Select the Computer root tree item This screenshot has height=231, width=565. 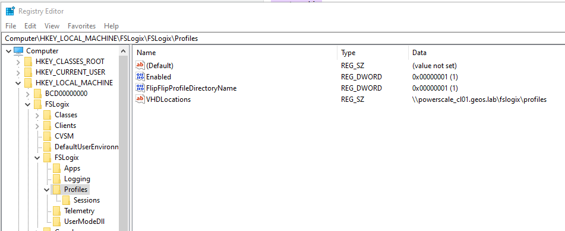(x=42, y=51)
